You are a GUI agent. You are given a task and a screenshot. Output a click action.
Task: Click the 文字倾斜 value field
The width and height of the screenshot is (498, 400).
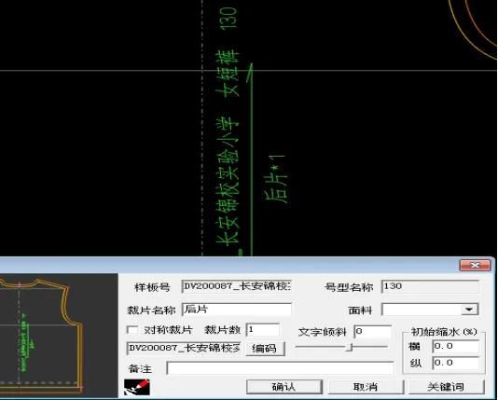372,332
